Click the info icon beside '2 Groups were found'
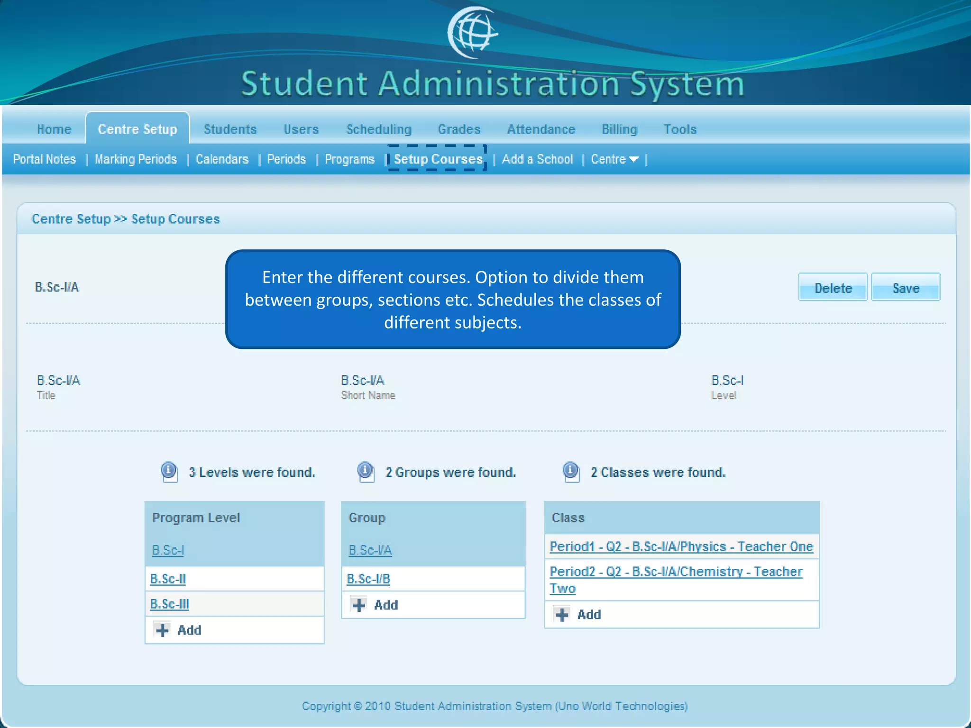The width and height of the screenshot is (971, 728). 366,472
